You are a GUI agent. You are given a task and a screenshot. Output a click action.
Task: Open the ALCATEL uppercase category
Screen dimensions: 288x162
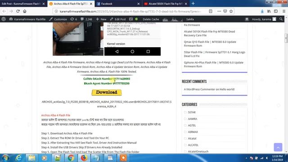193,145
